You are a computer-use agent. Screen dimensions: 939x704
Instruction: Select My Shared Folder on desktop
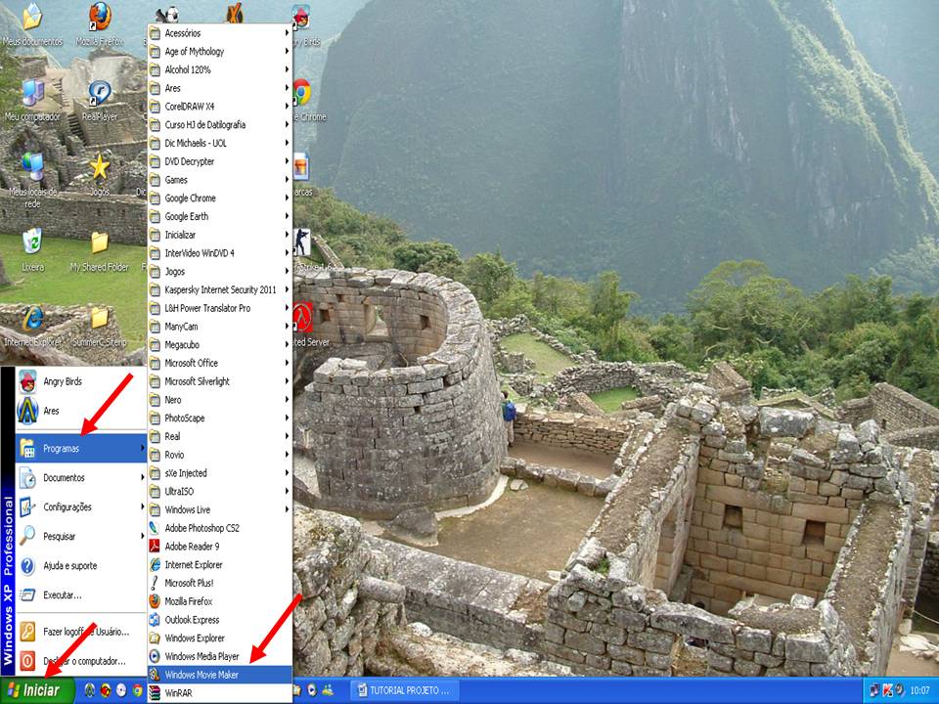[x=100, y=251]
